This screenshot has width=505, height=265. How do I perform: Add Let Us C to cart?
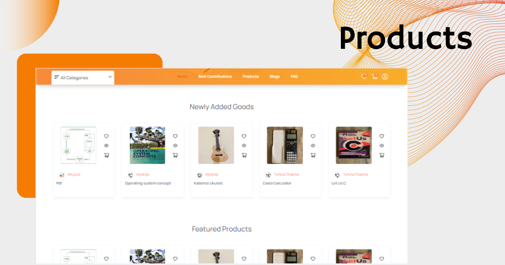(x=382, y=155)
